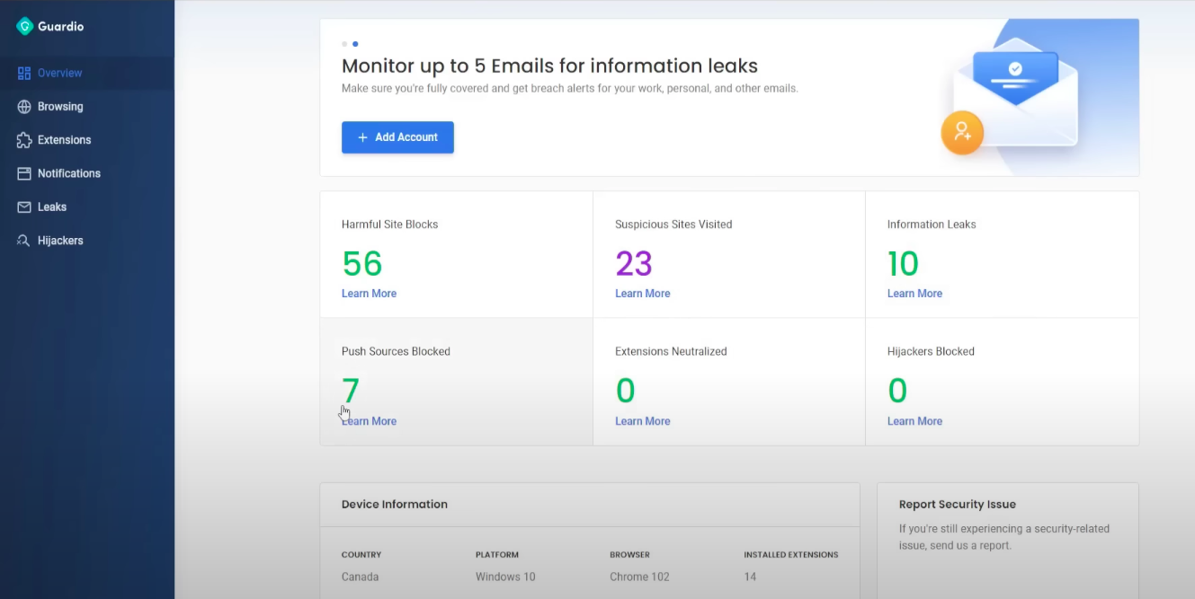Click the Guardio brand name text
1195x599 pixels.
60,27
